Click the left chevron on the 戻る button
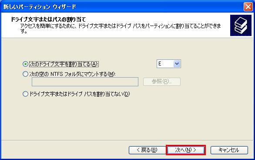 [x=138, y=150]
